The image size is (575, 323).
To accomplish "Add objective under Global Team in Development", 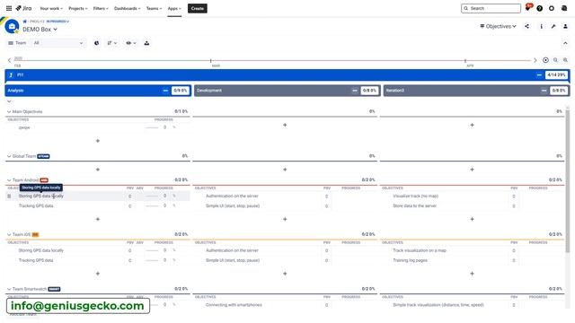I will coord(285,170).
